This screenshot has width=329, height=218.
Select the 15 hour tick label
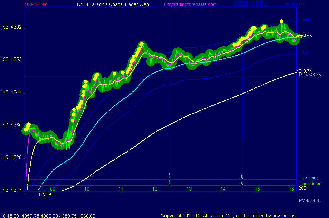pos(257,189)
